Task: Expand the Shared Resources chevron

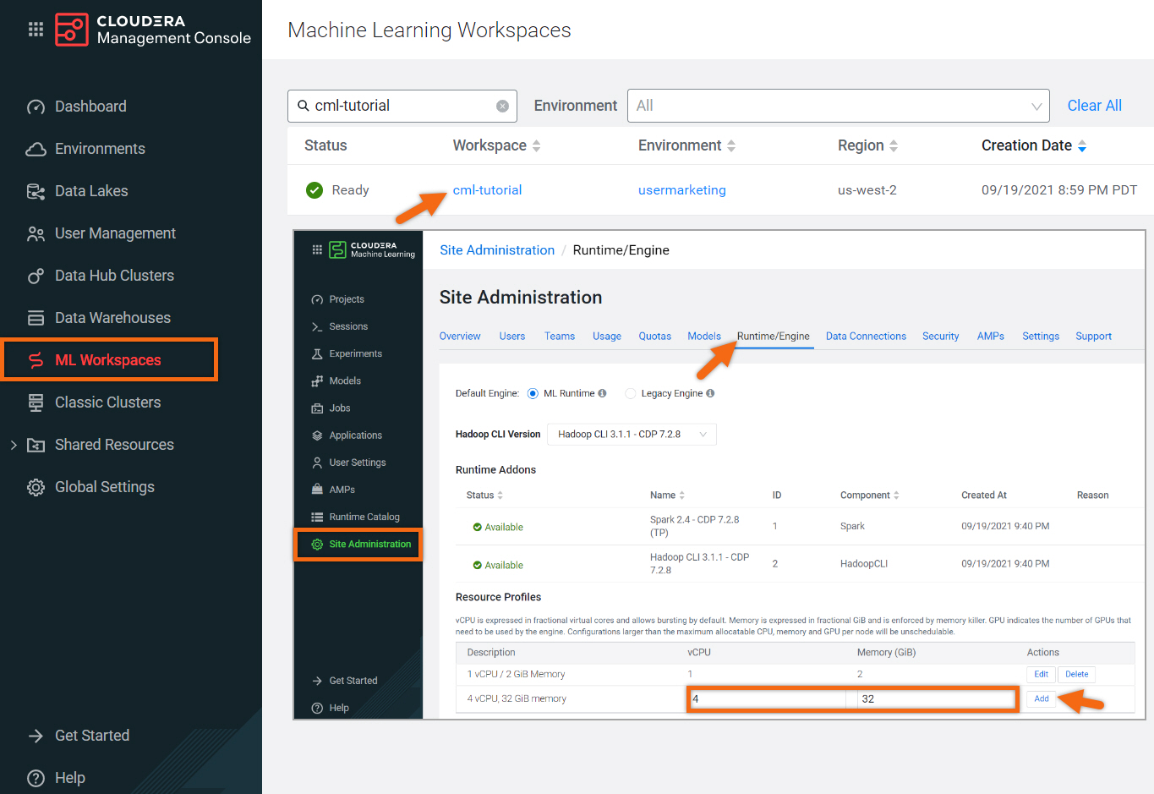Action: coord(13,445)
